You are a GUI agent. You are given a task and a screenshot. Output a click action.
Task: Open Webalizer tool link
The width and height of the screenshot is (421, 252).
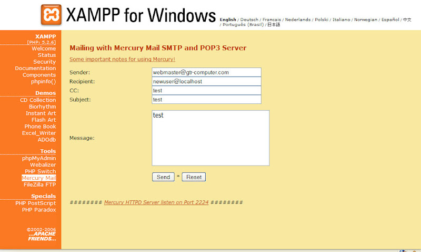click(43, 165)
